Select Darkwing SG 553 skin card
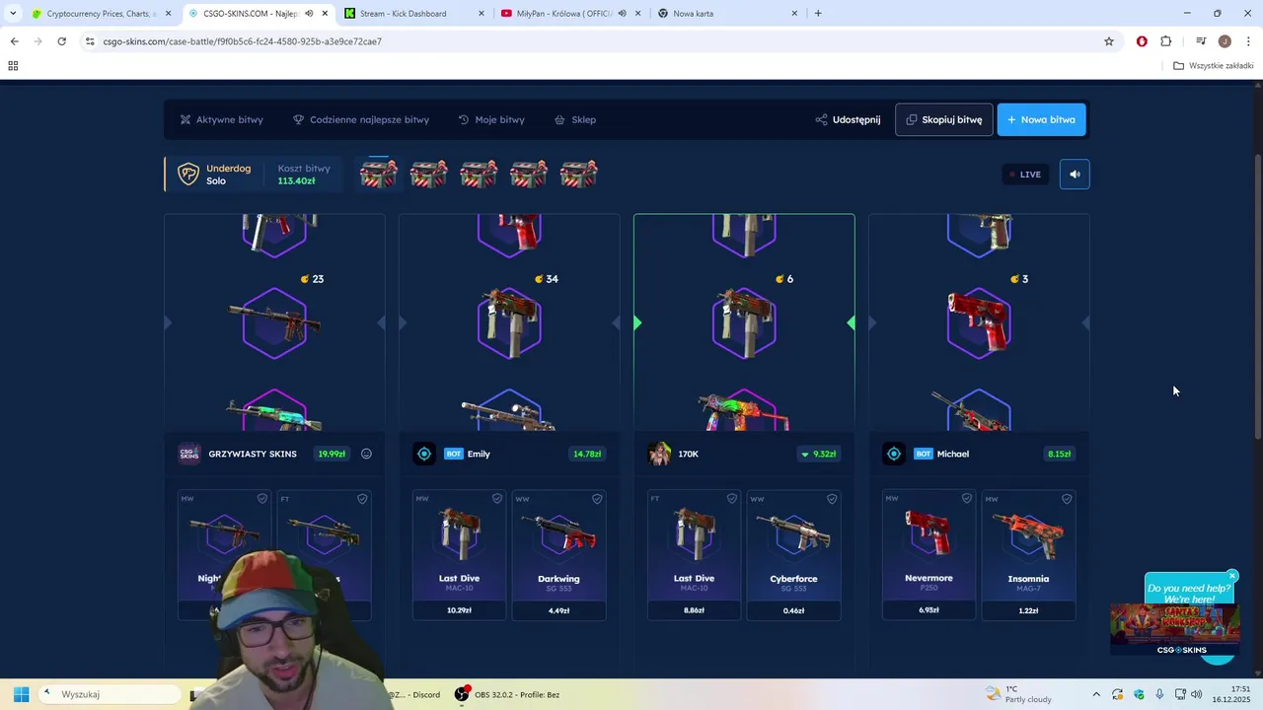The image size is (1263, 710). pyautogui.click(x=559, y=555)
